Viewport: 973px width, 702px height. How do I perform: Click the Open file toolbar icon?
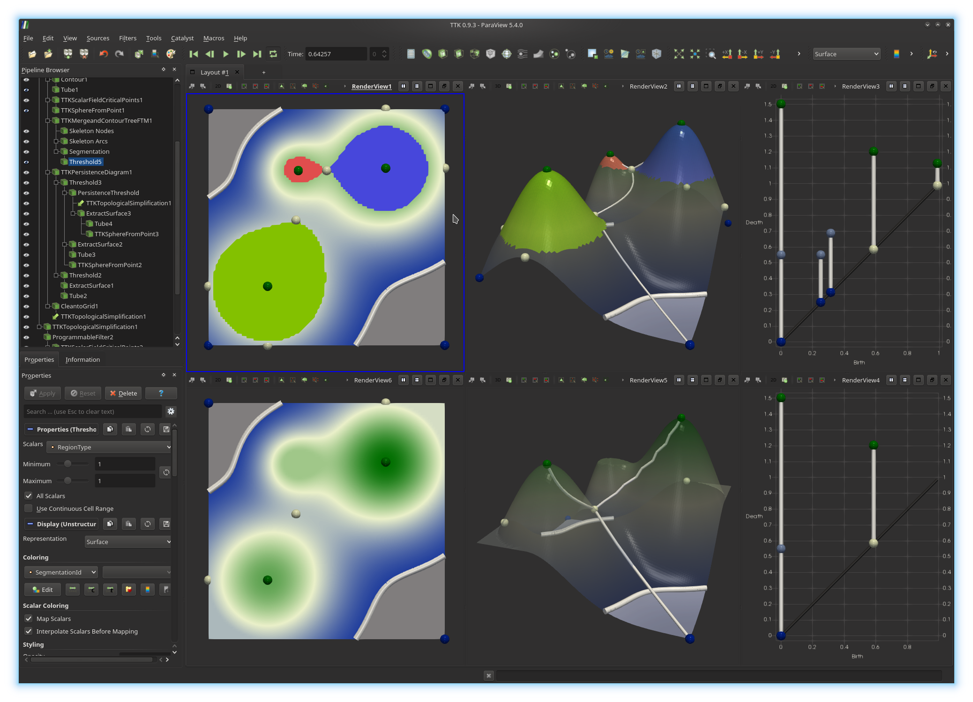[32, 54]
